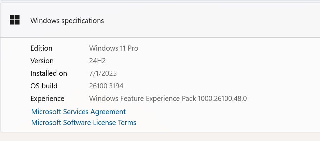Click the Experience label
This screenshot has height=141, width=320.
click(x=47, y=99)
